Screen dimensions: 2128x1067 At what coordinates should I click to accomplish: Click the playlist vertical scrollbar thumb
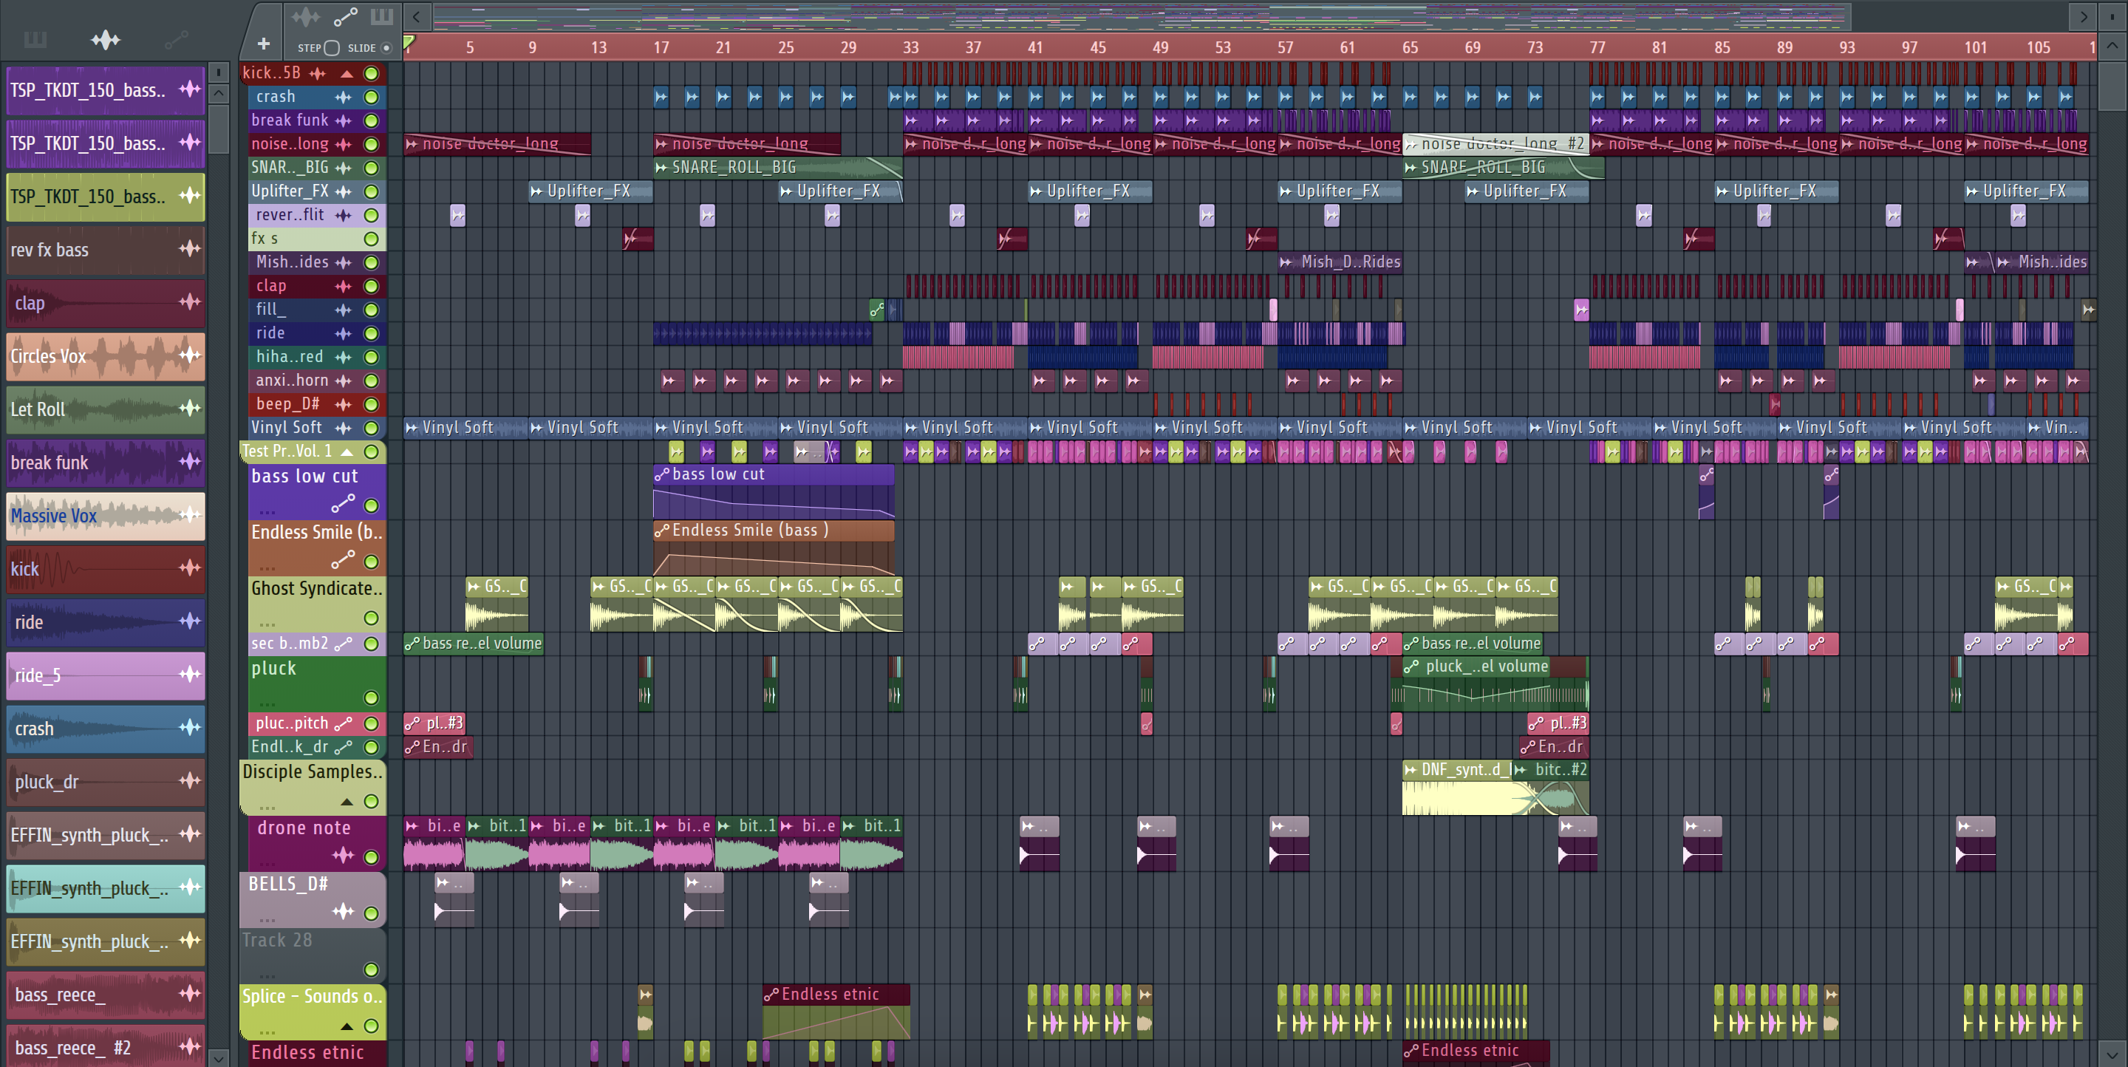[2112, 85]
